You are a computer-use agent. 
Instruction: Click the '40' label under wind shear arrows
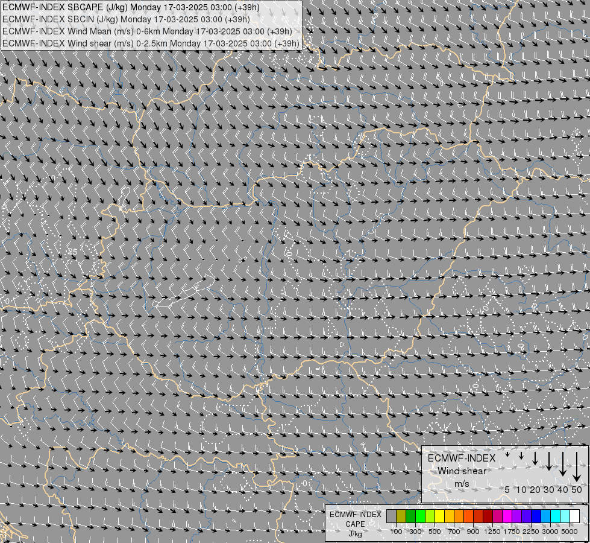pyautogui.click(x=563, y=490)
